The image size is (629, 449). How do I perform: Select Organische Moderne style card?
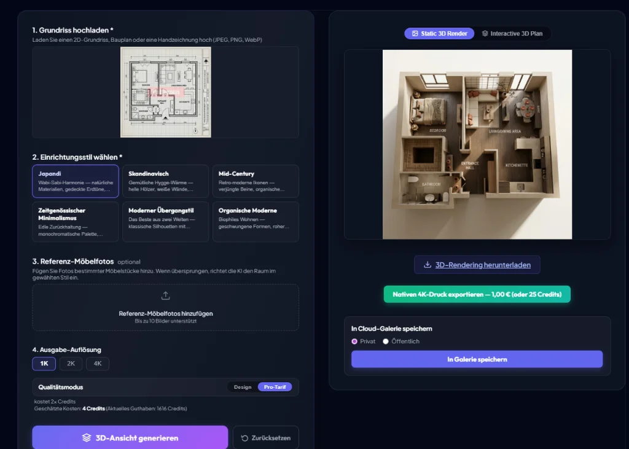256,222
